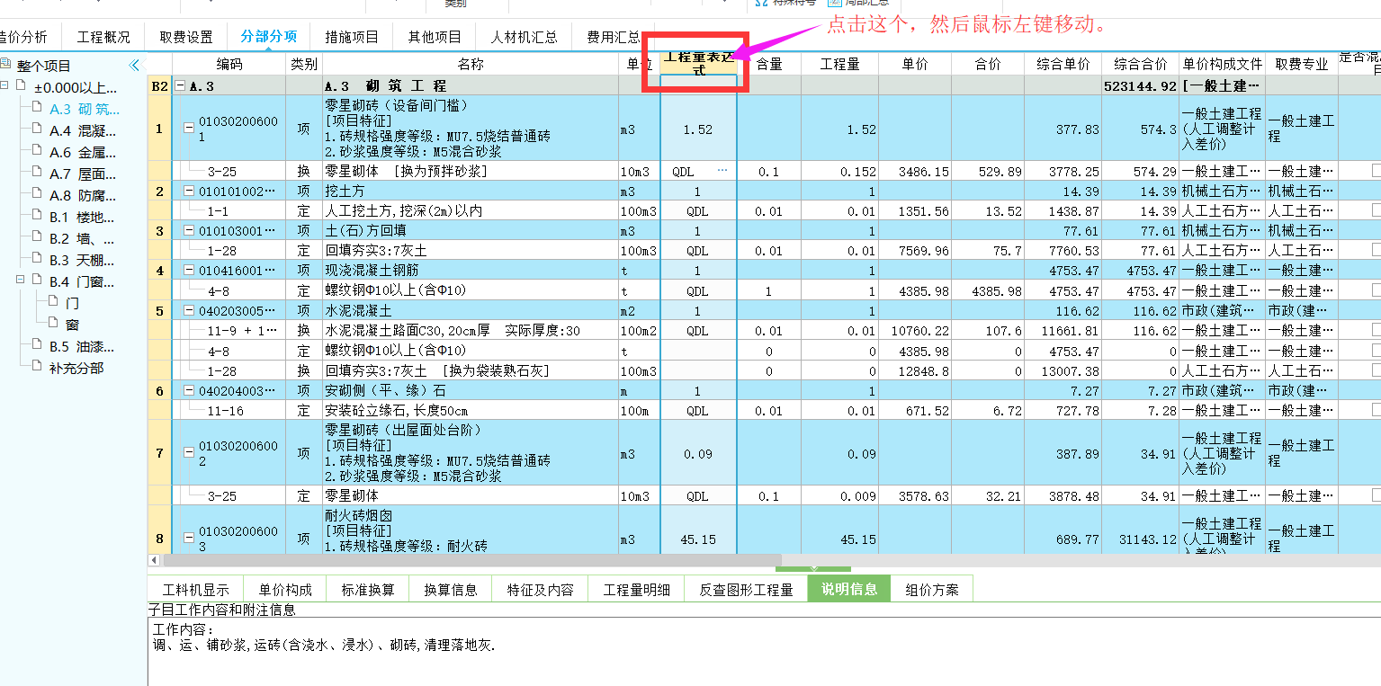Open the 分部分项 tab
The height and width of the screenshot is (686, 1381).
pyautogui.click(x=269, y=37)
